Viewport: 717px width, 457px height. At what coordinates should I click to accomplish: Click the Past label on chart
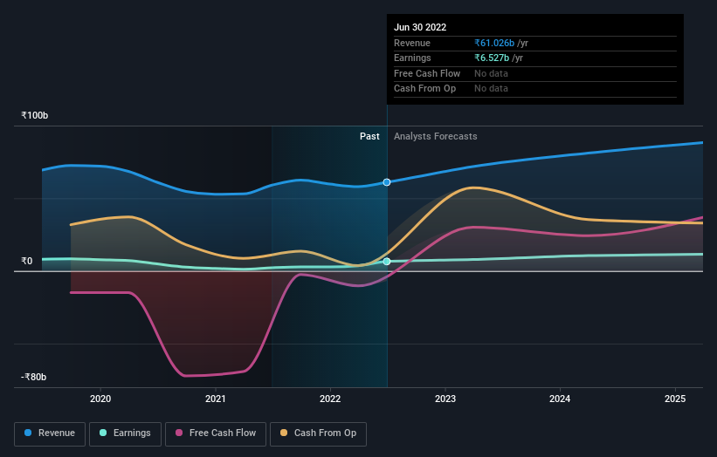[x=369, y=137]
